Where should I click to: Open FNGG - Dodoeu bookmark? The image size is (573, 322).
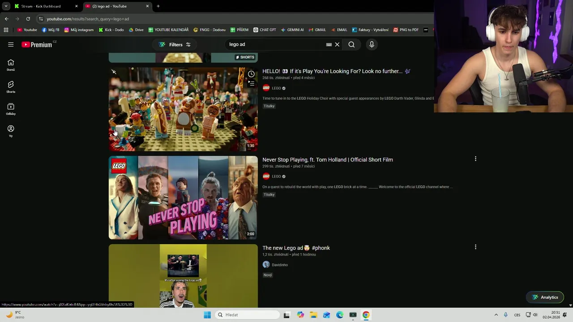pyautogui.click(x=210, y=30)
